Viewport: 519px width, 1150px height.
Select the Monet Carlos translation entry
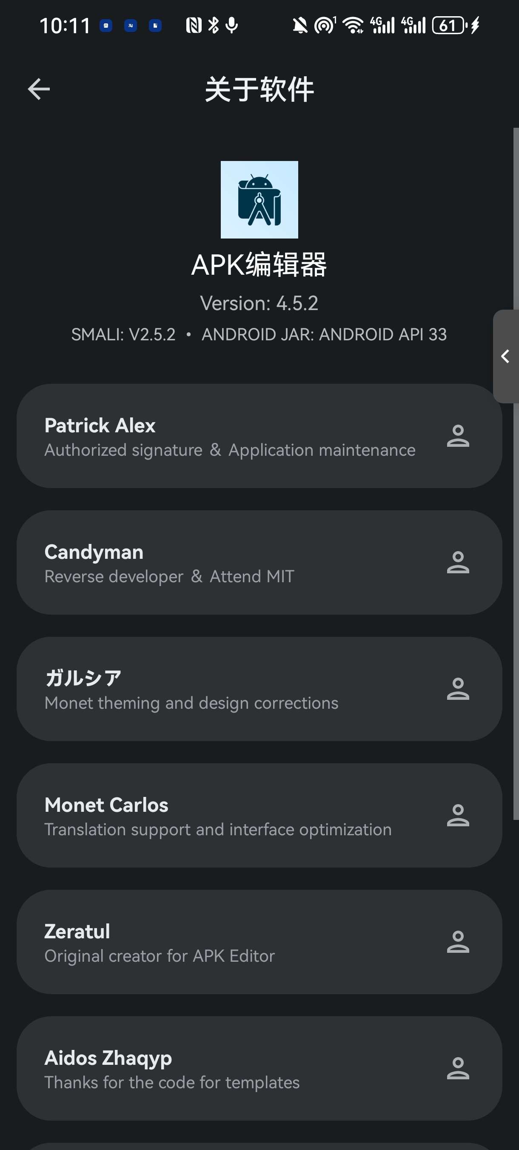click(259, 815)
